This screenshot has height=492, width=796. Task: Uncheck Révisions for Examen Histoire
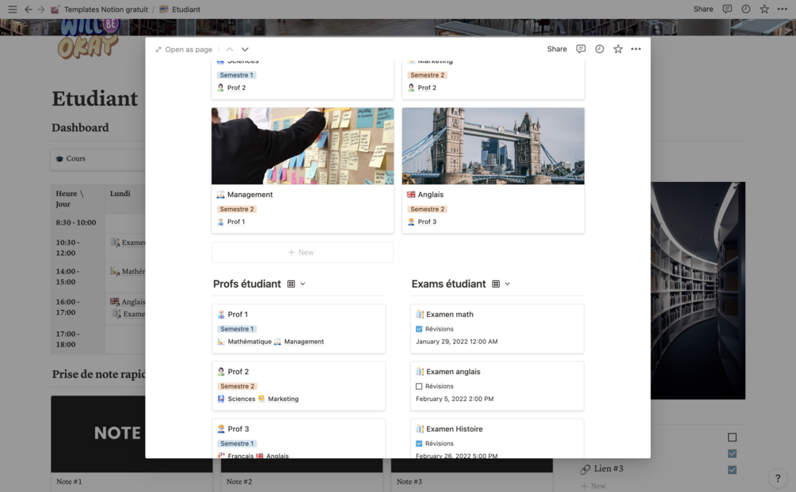tap(419, 444)
